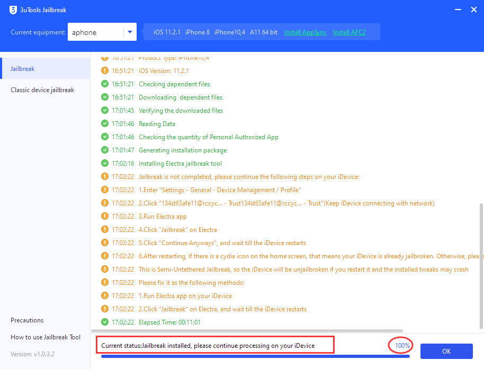Click log line Please fix it as following methods
Screen dimensions: 484x369
191,283
